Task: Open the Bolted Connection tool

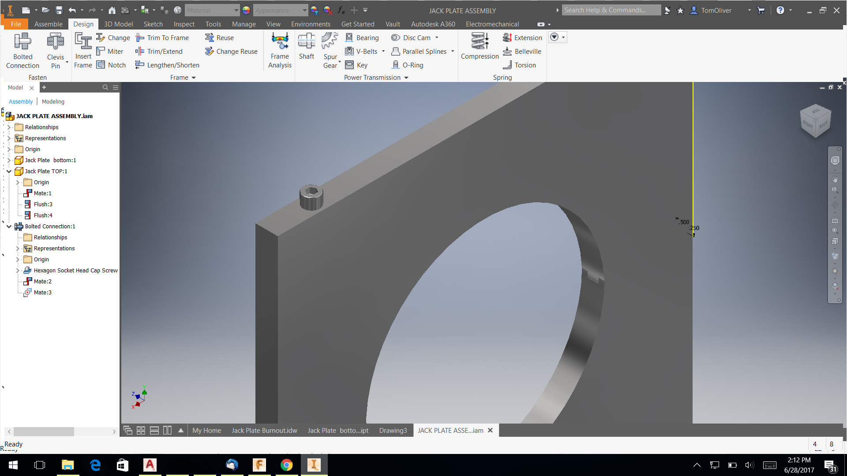Action: pyautogui.click(x=22, y=51)
